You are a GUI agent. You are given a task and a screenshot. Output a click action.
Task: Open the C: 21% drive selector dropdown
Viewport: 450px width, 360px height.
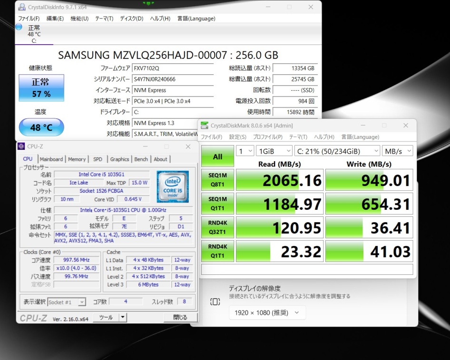337,151
